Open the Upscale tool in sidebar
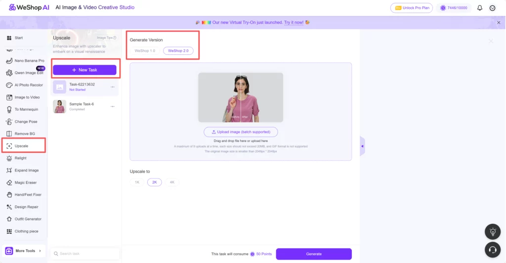The height and width of the screenshot is (263, 506). coord(24,146)
